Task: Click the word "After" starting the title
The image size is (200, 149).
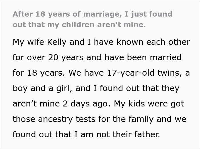Action: coord(21,14)
